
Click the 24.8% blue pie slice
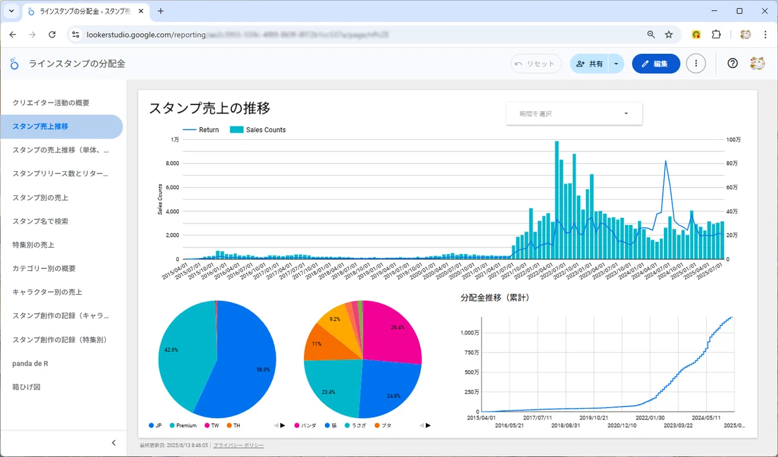point(389,388)
